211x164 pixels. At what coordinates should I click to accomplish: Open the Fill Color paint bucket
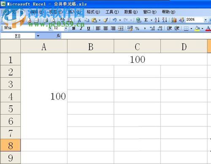(x=197, y=29)
